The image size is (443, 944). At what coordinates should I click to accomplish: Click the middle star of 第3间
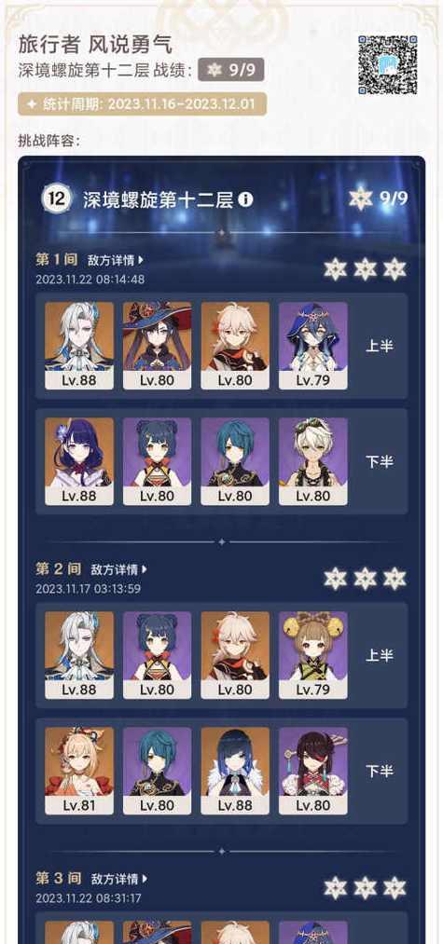click(x=366, y=888)
